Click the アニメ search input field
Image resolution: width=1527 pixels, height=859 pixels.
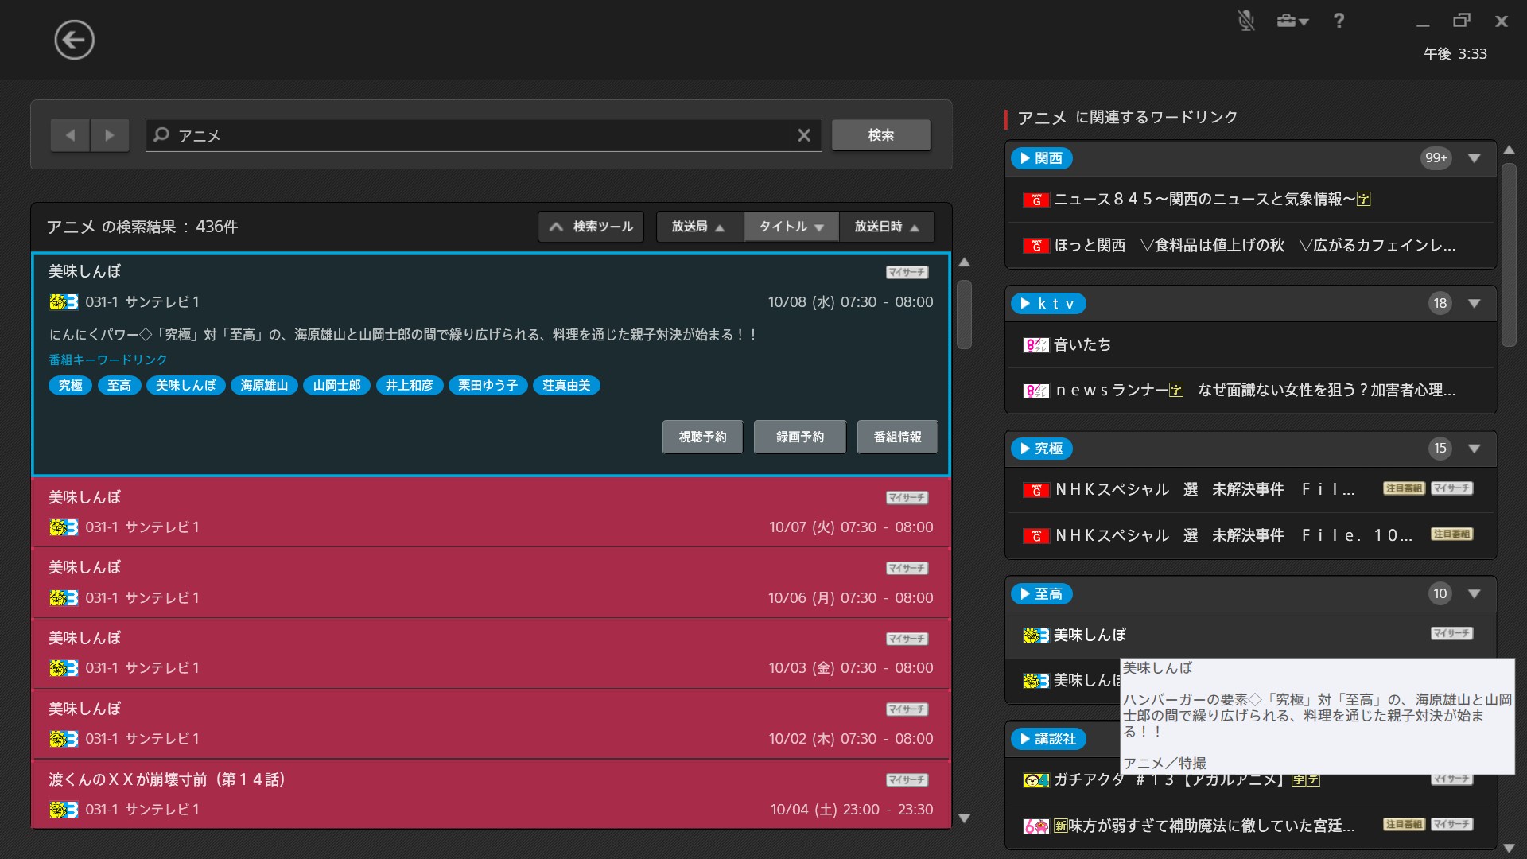click(477, 135)
